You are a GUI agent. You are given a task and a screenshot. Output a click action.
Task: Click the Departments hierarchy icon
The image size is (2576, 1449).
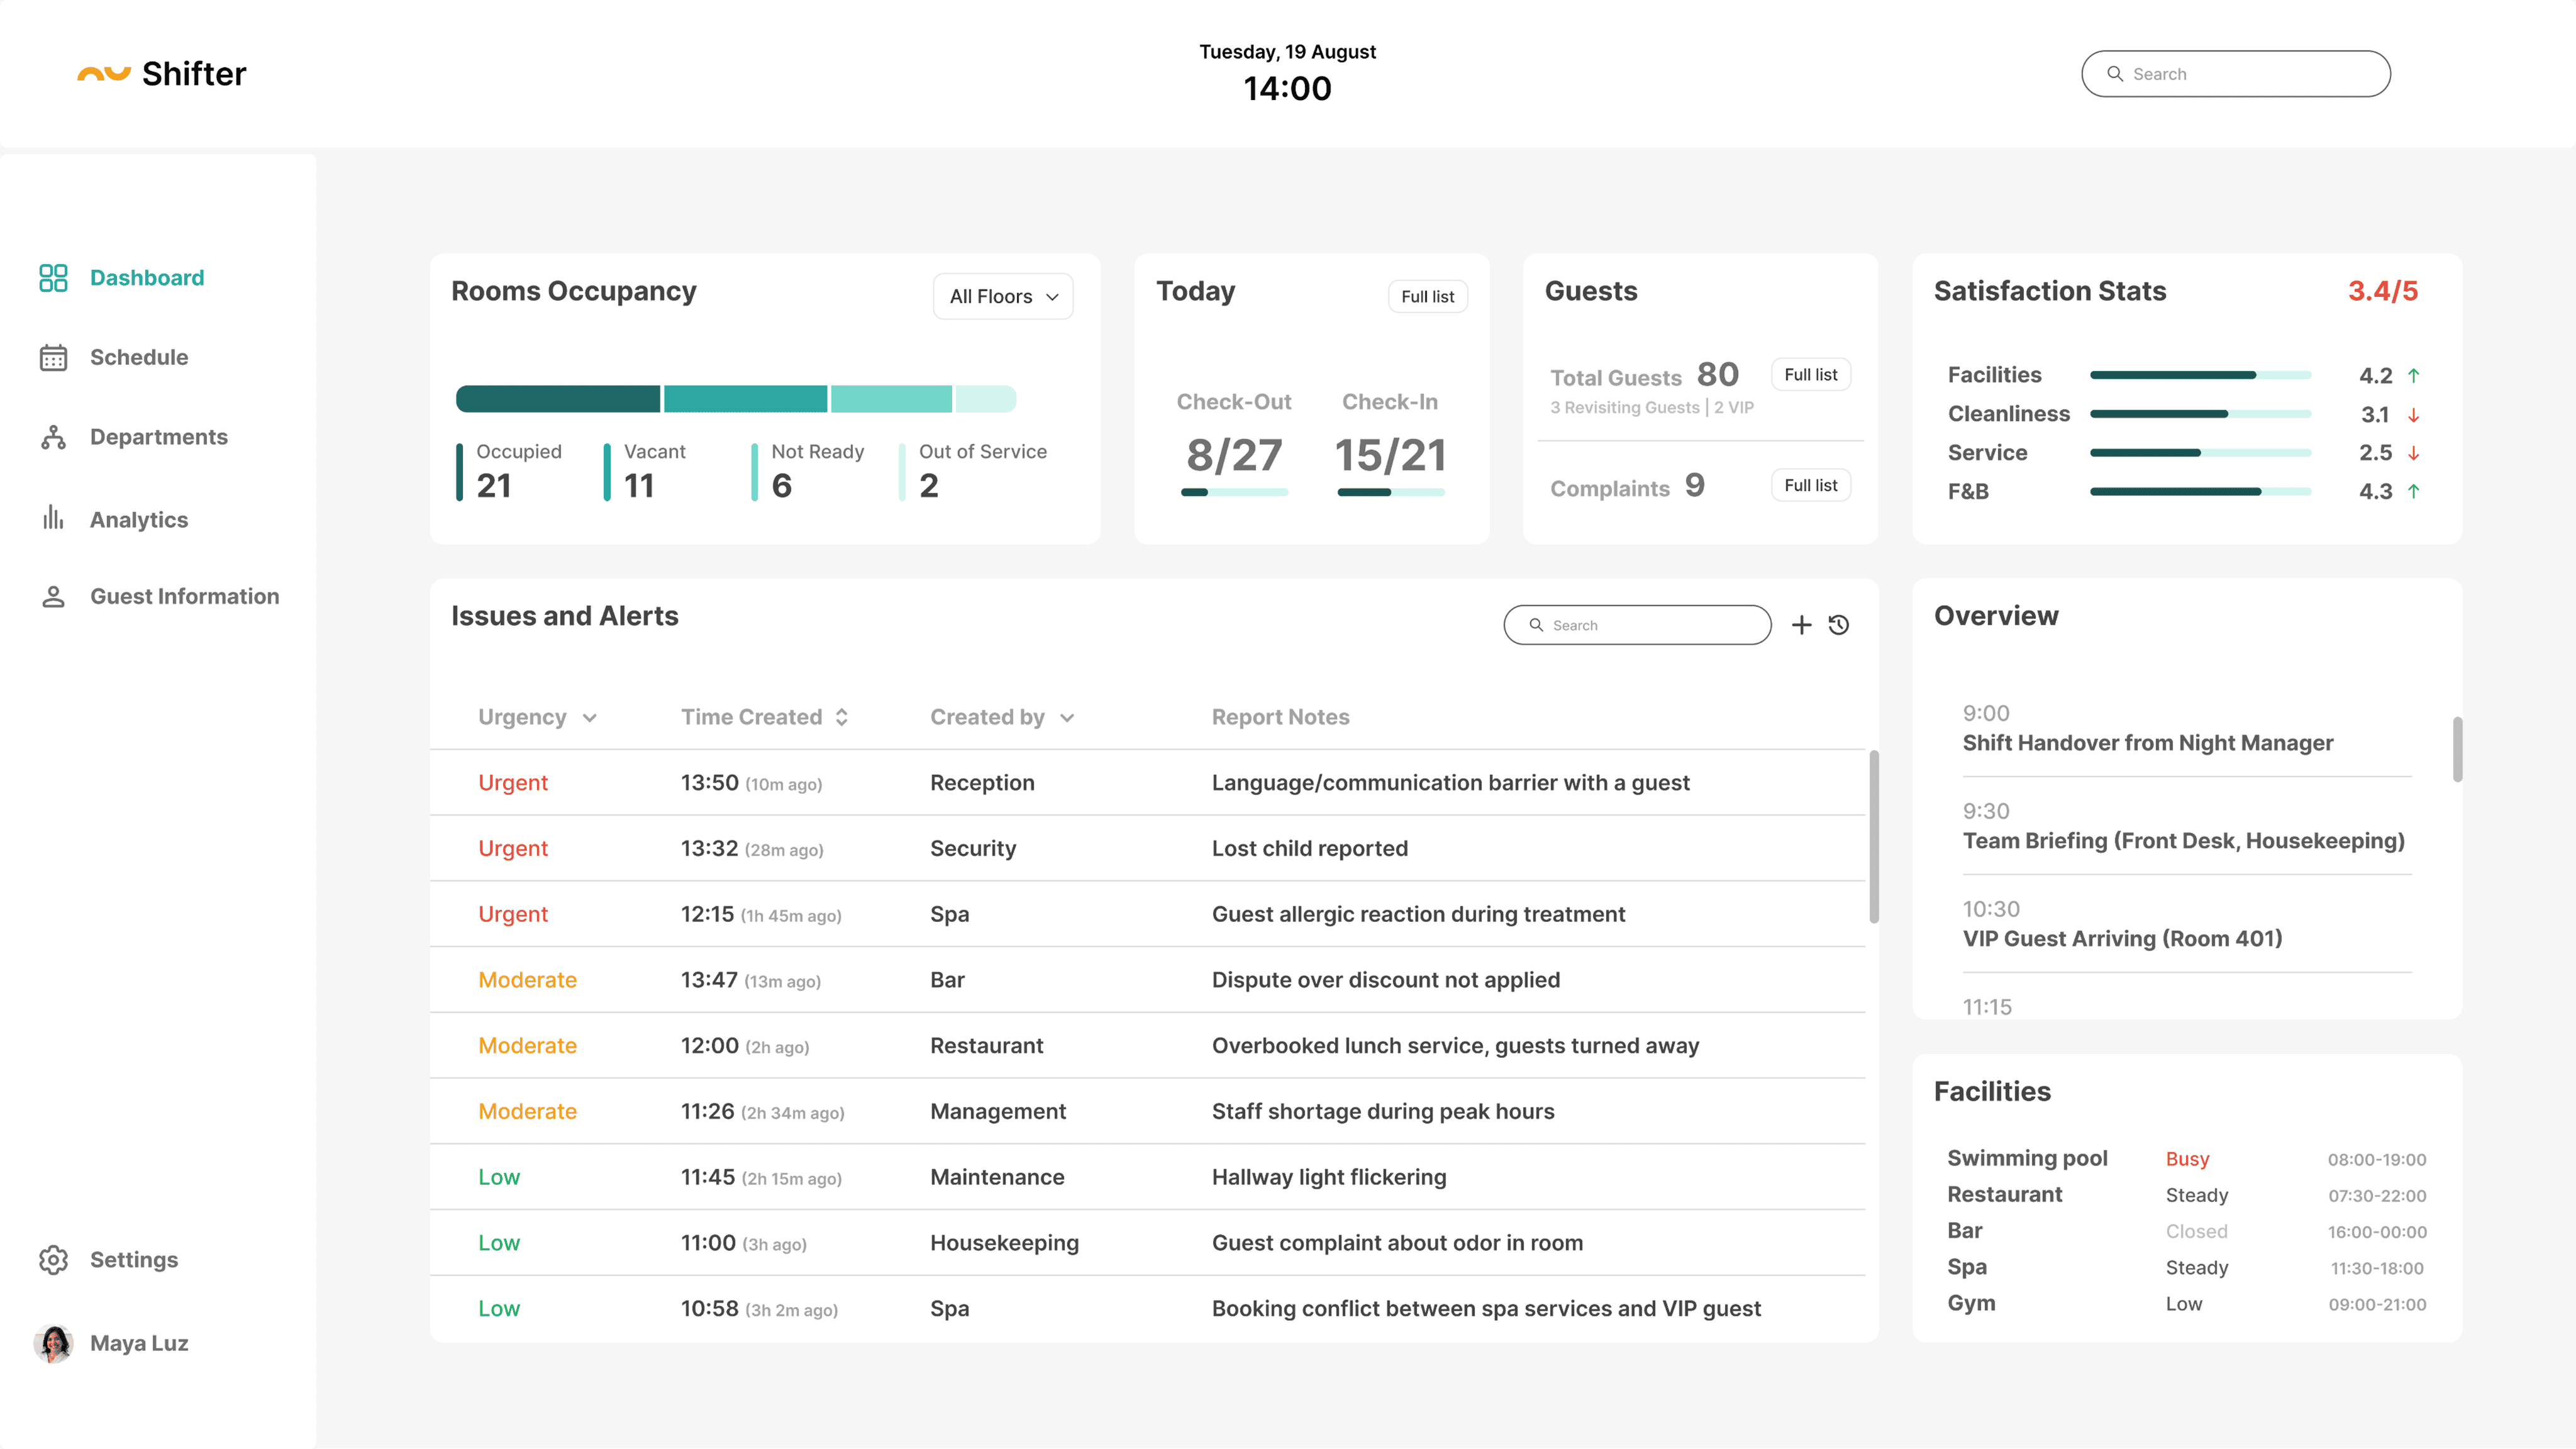(53, 437)
